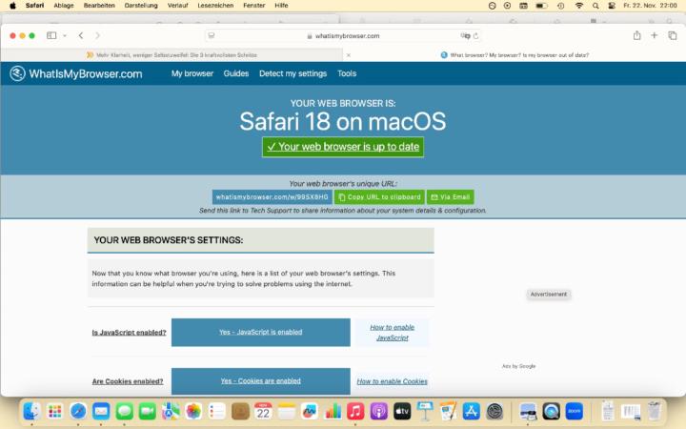Open Photos from the Dock
Screen dimensions: 686x429
click(193, 412)
